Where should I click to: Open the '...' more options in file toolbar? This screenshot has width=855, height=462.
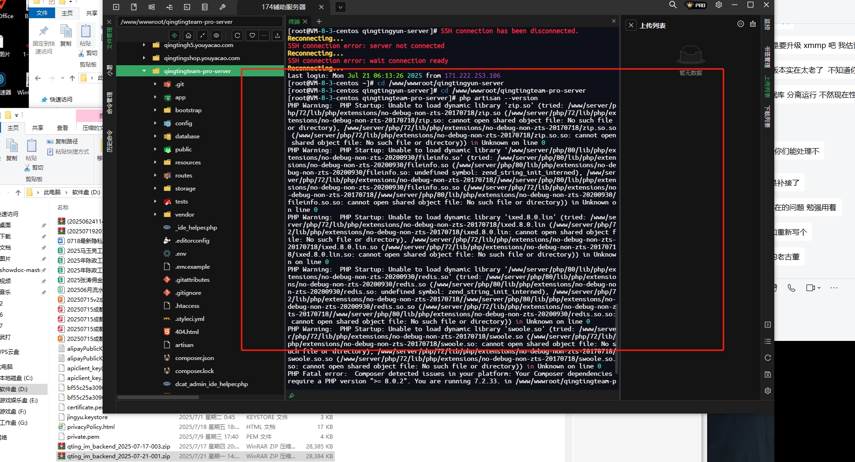[x=264, y=35]
